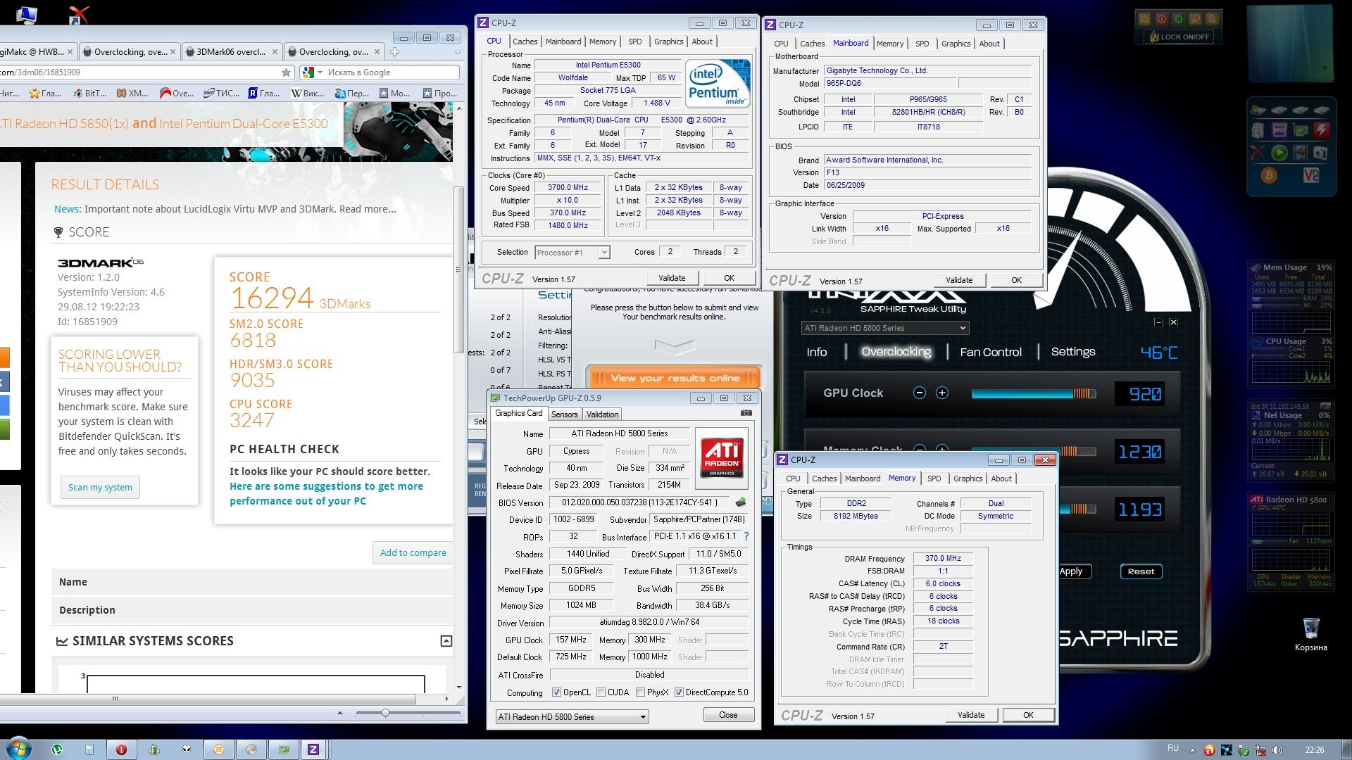Click the bookmark star in Opera address bar
The width and height of the screenshot is (1352, 760).
[x=286, y=72]
